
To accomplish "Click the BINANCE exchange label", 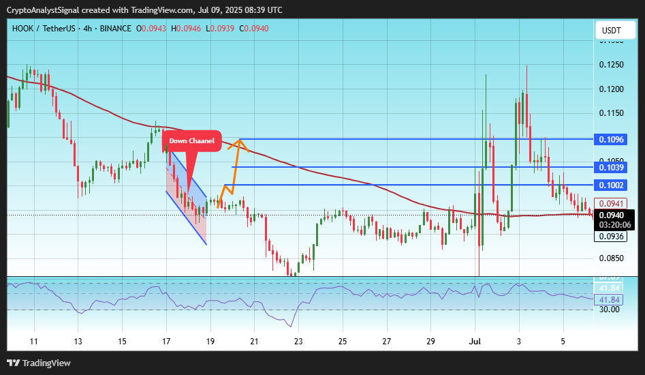I will [x=116, y=29].
